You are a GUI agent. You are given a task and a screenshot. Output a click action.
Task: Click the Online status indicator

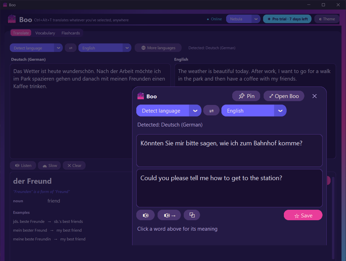pos(214,19)
